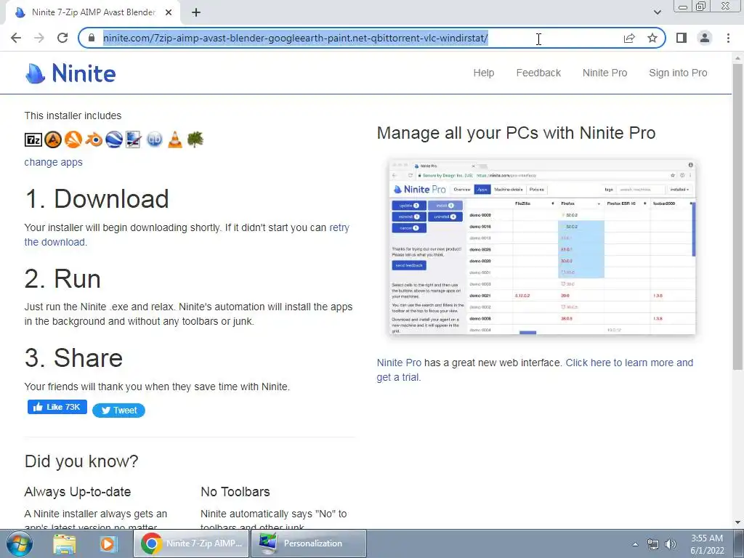Open Chrome three-dot menu

728,38
